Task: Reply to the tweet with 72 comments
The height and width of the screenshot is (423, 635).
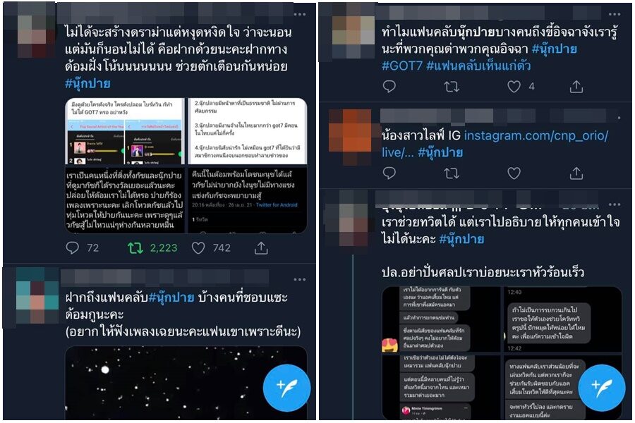Action: point(73,247)
